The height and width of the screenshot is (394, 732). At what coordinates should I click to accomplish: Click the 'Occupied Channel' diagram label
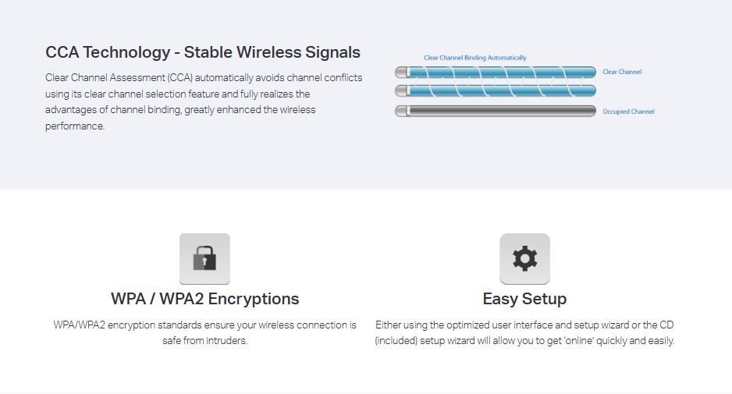pos(628,112)
